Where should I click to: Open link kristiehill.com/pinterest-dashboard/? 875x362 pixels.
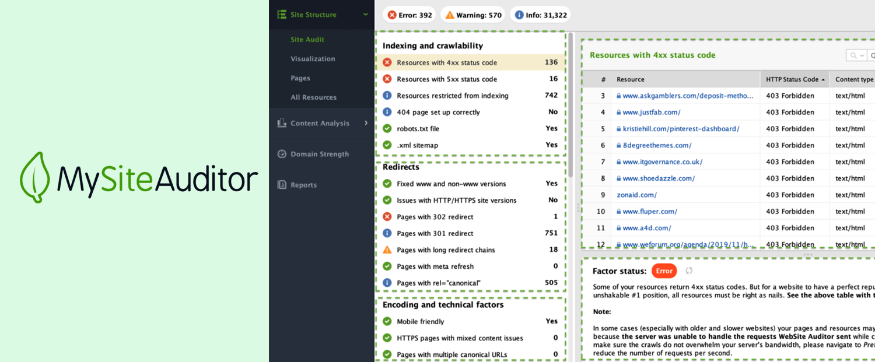click(681, 129)
